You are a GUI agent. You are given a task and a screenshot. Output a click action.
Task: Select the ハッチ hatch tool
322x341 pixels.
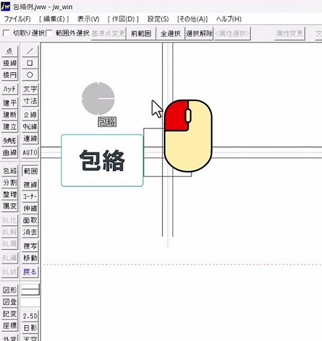tap(10, 89)
